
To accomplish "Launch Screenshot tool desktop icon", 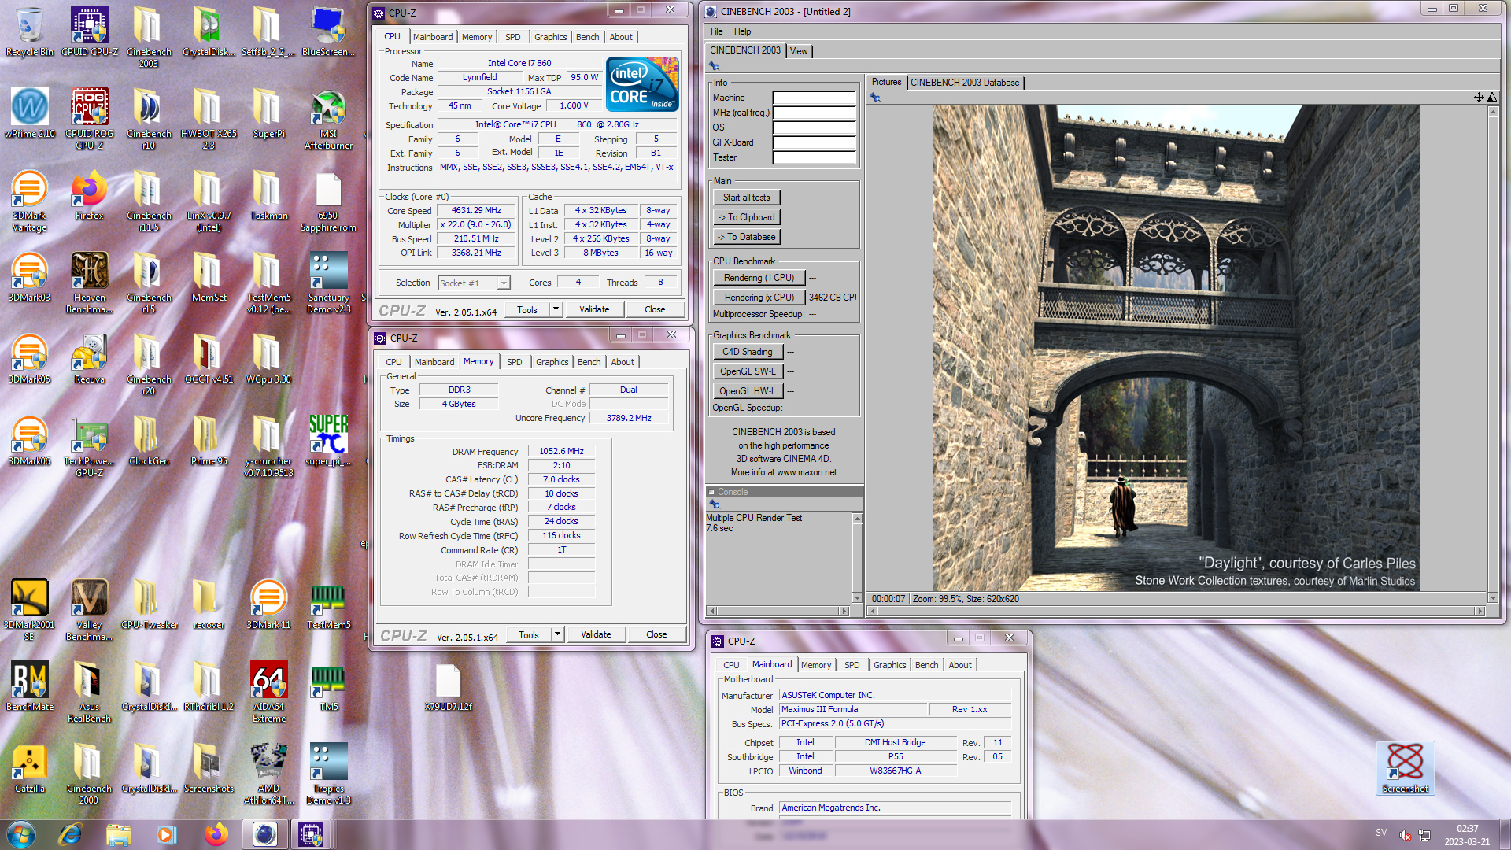I will click(1405, 768).
